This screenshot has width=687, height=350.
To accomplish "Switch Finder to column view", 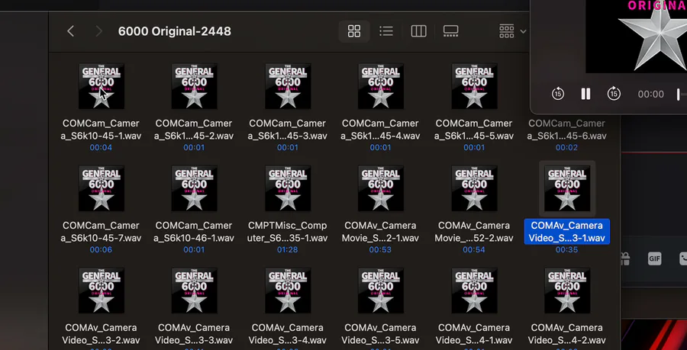I will 418,31.
